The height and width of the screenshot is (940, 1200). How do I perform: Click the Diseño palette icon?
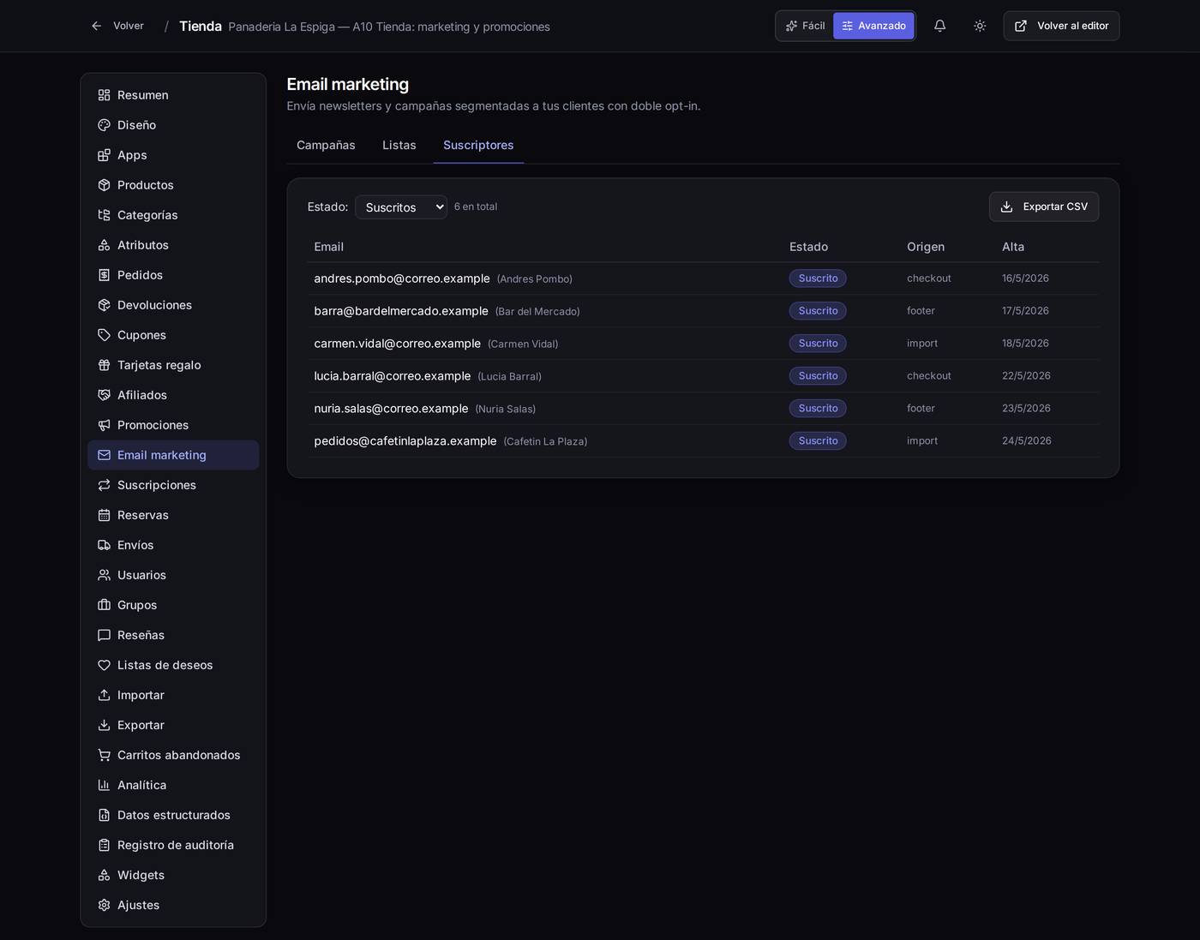pyautogui.click(x=104, y=125)
